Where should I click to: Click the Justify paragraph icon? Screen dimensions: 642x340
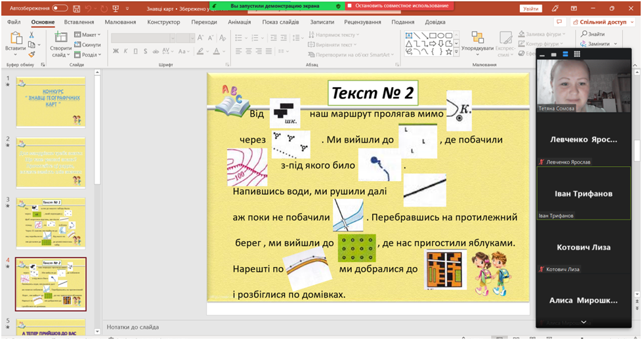click(x=268, y=51)
